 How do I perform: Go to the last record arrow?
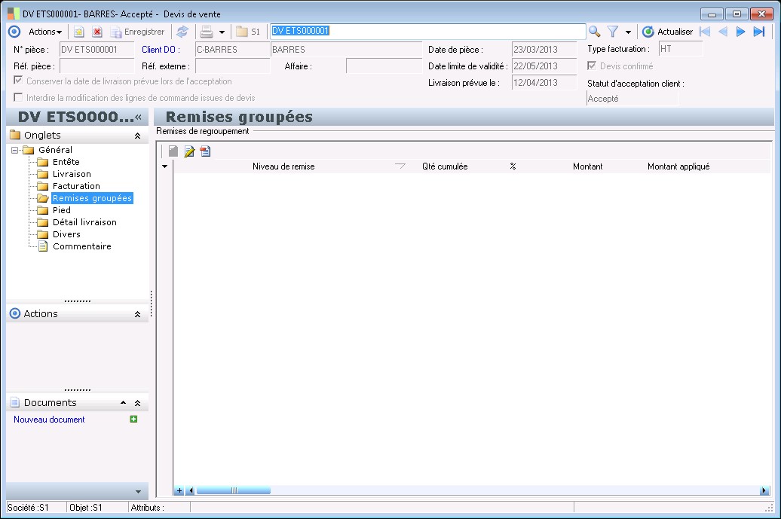pos(759,32)
